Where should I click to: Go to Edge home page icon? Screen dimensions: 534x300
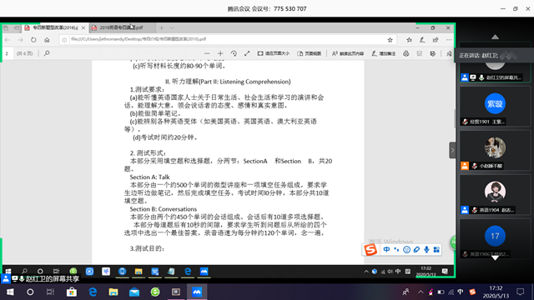click(47, 40)
